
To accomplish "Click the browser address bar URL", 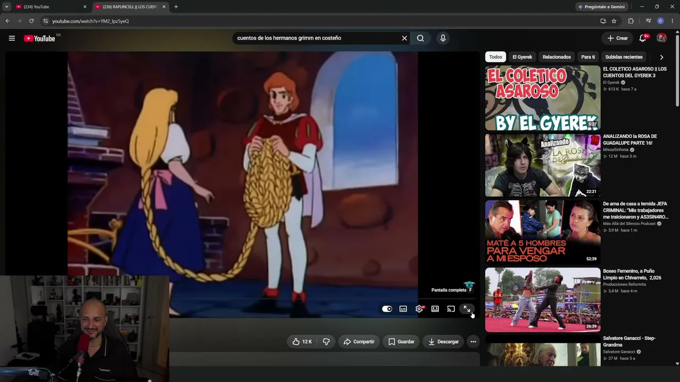I will coord(90,21).
